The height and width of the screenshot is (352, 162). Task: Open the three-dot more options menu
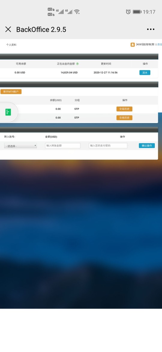(x=151, y=29)
